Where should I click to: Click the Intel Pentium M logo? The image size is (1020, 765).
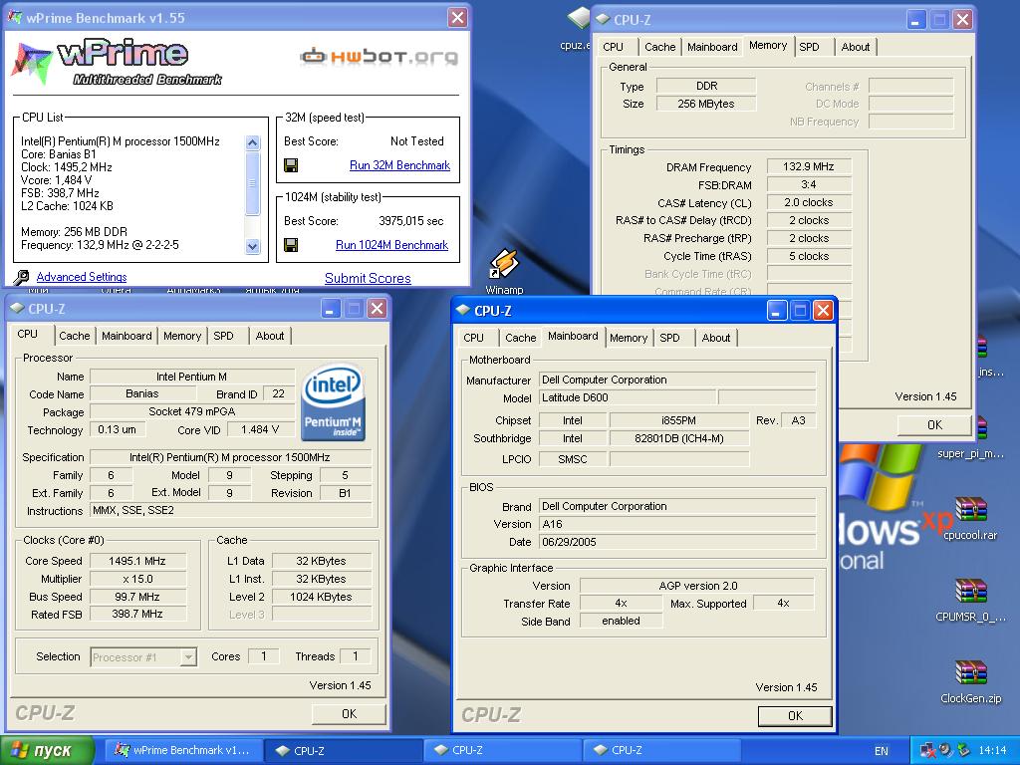(333, 403)
